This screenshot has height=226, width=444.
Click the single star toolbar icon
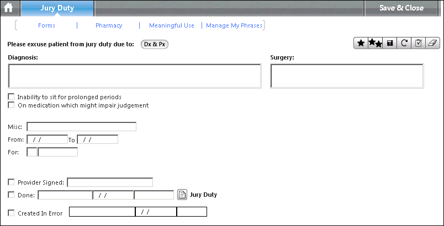361,43
